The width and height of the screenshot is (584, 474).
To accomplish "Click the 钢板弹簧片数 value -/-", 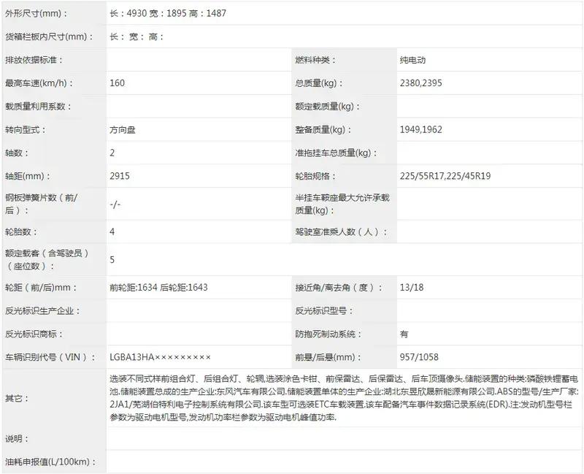I will [x=115, y=204].
